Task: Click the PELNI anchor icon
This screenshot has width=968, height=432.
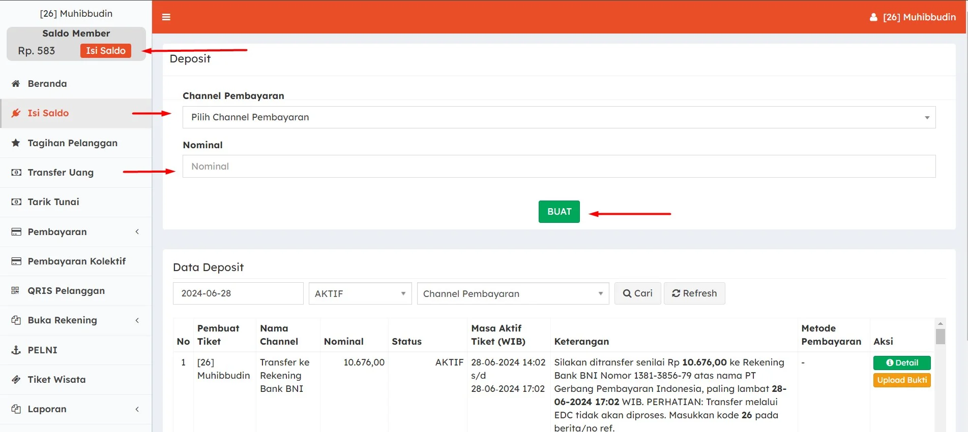Action: (16, 350)
